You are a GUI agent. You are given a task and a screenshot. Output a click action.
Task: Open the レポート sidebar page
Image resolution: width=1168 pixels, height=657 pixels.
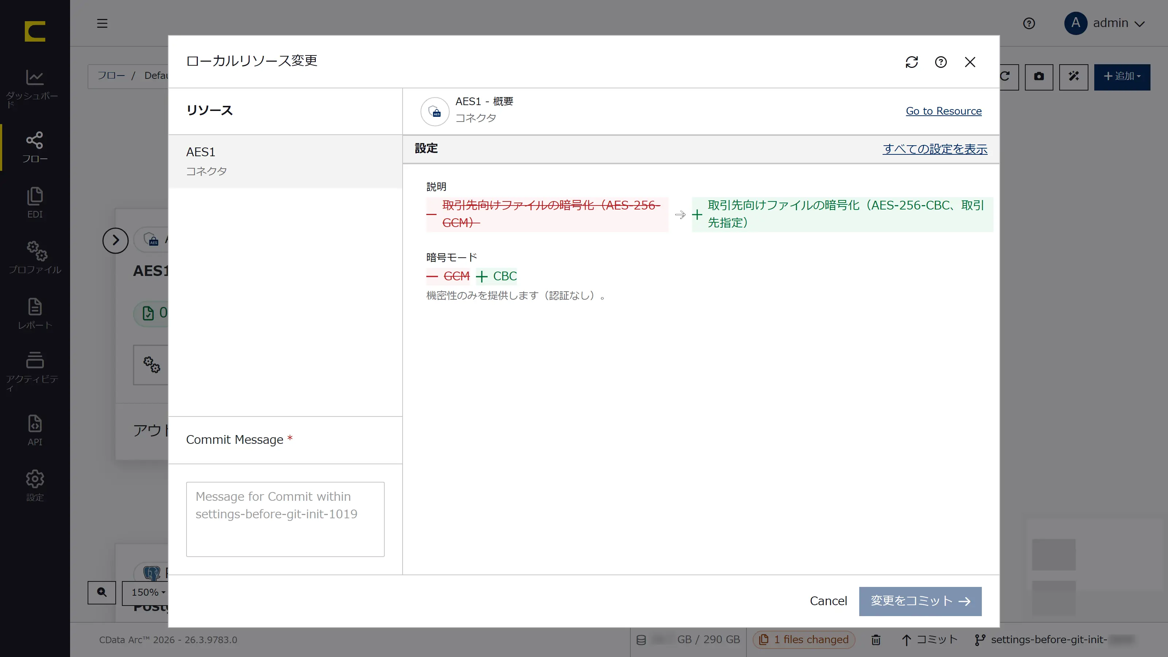click(x=35, y=314)
